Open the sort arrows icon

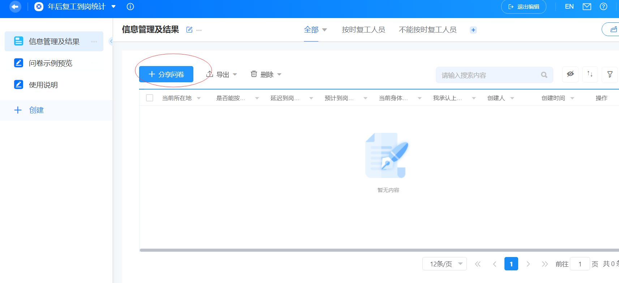pyautogui.click(x=590, y=74)
